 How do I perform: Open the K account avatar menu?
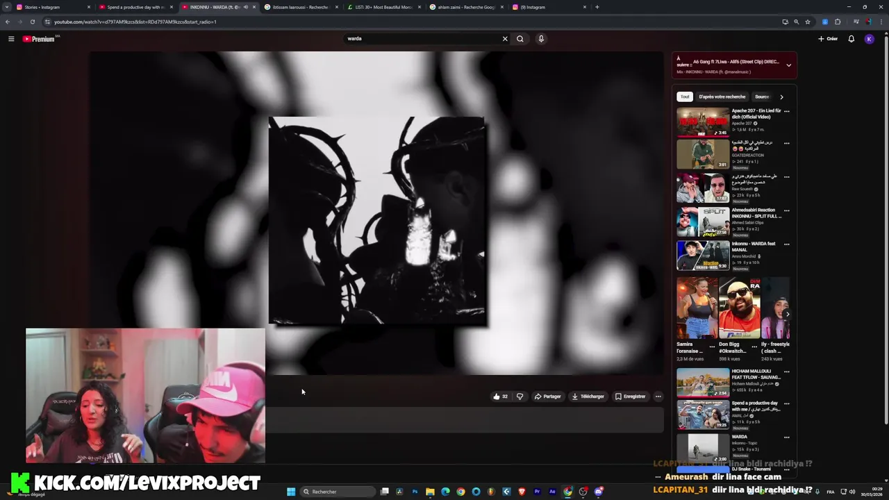[x=869, y=39]
